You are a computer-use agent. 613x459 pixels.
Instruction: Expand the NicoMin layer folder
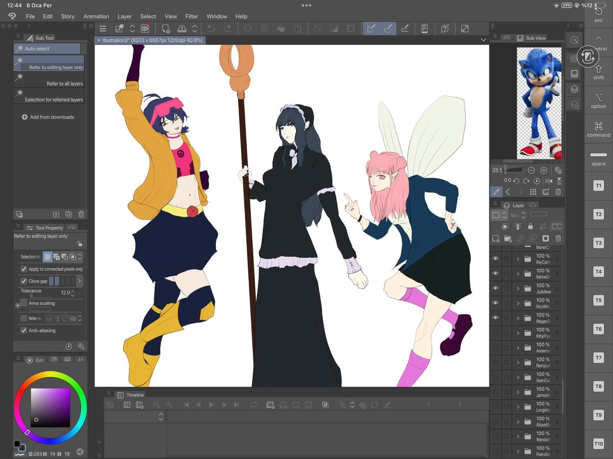tap(518, 303)
